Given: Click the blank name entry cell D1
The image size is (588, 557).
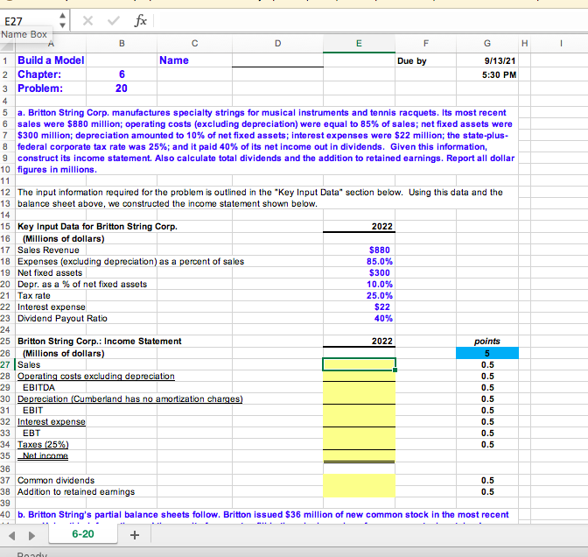Looking at the screenshot, I should coord(277,60).
